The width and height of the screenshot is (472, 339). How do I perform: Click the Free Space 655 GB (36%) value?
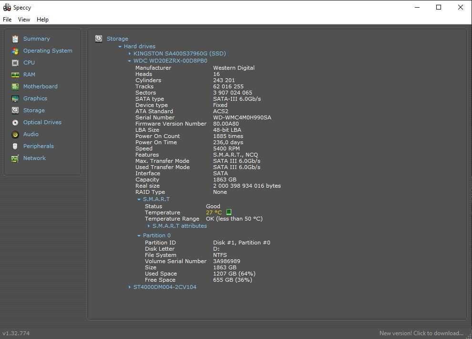tap(233, 280)
